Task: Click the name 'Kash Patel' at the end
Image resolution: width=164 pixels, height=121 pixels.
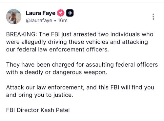Action: click(55, 110)
